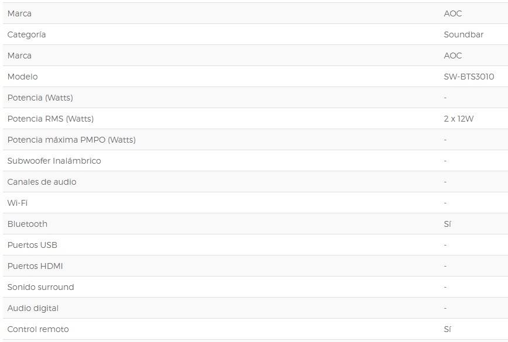Viewport: 508px width, 342px height.
Task: Click the Potencia máxima PMPO (Watts) label
Action: pyautogui.click(x=71, y=140)
